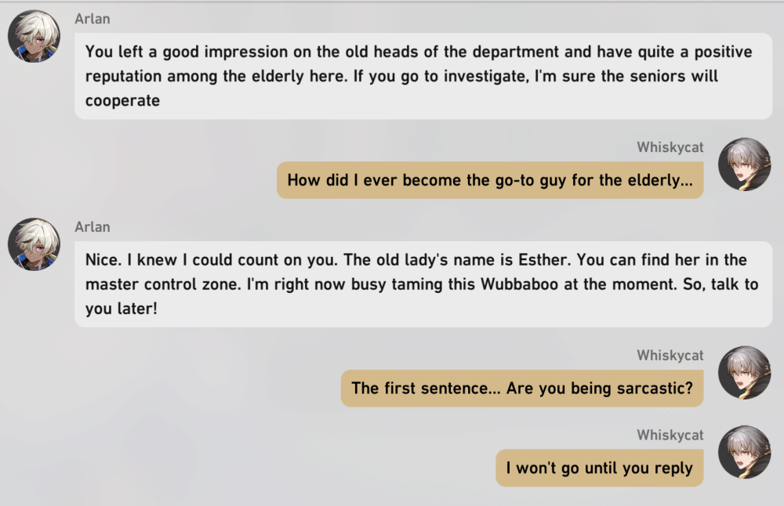Click Arlan's avatar next to the Esther message
This screenshot has width=784, height=506.
[x=34, y=245]
